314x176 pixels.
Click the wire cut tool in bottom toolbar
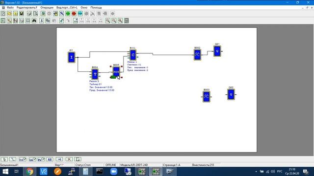point(59,159)
